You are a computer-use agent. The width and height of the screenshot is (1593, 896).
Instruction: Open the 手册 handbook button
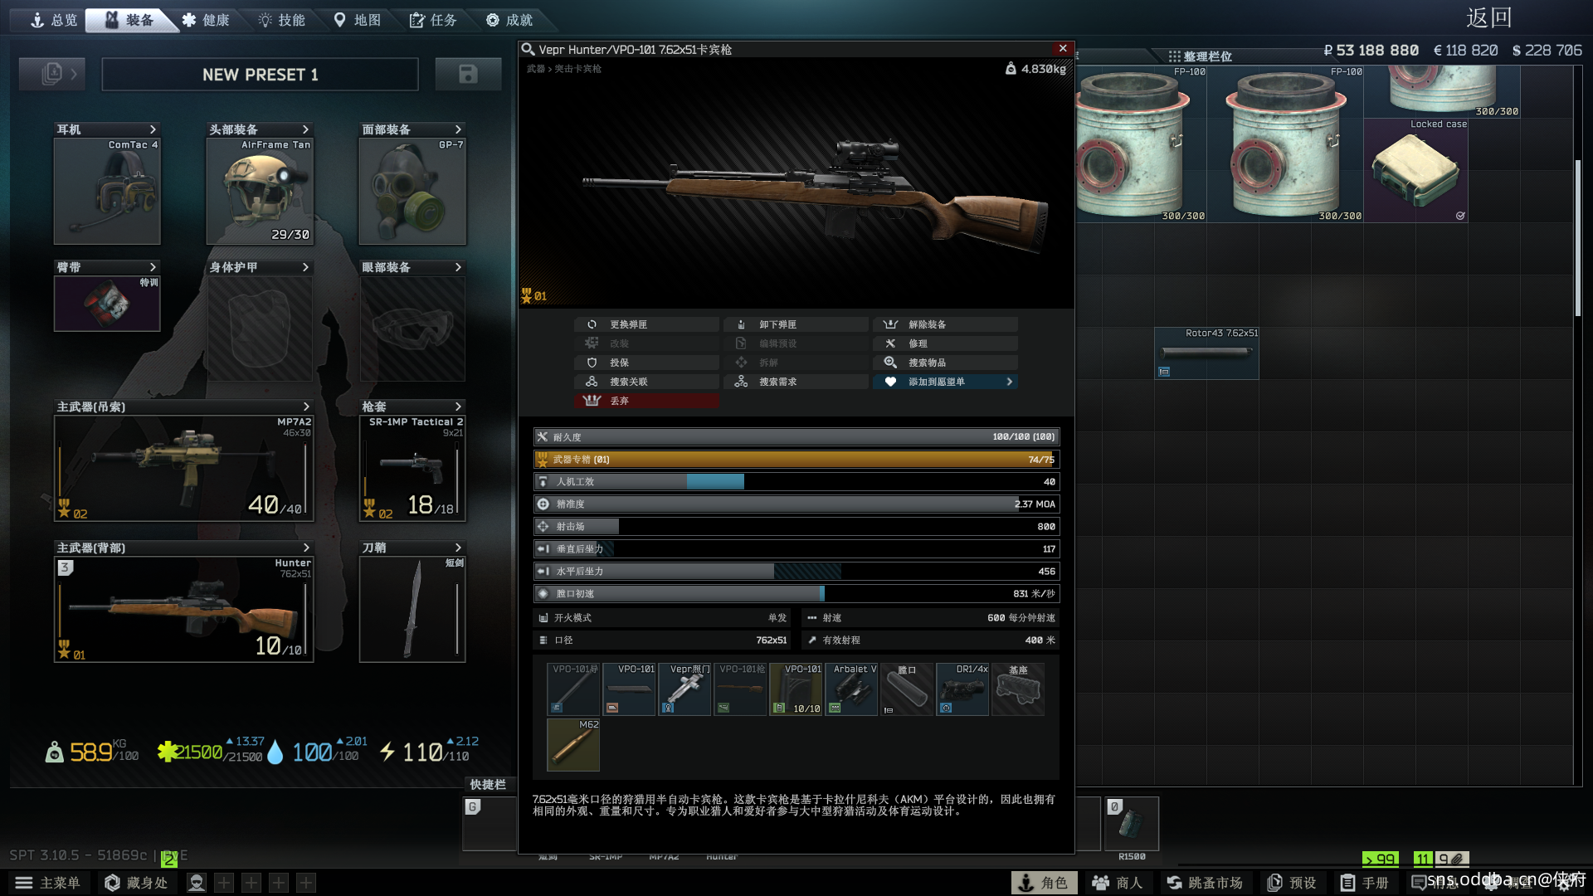tap(1365, 883)
